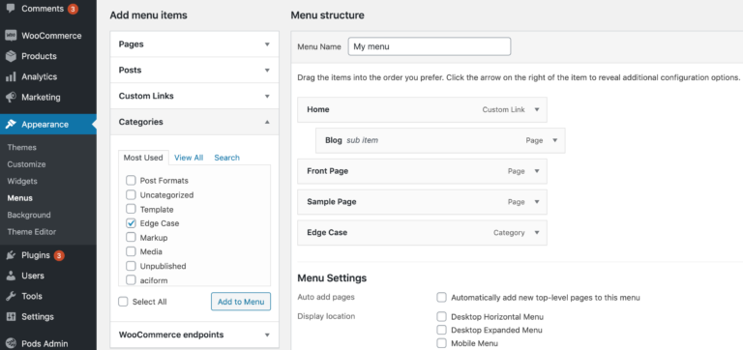Expand the Pages panel arrow
743x350 pixels.
267,44
